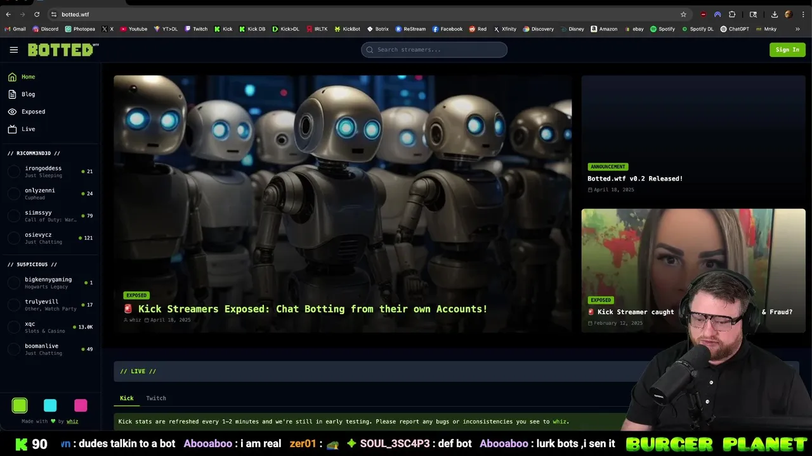Open suspicious streamer boomanlive
Image resolution: width=812 pixels, height=456 pixels.
(50, 349)
